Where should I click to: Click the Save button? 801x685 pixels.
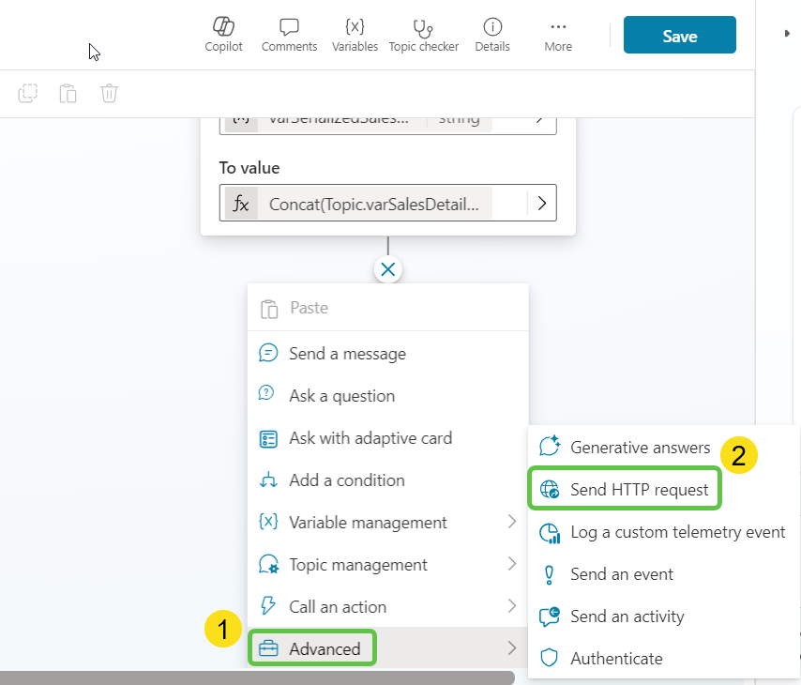click(679, 36)
